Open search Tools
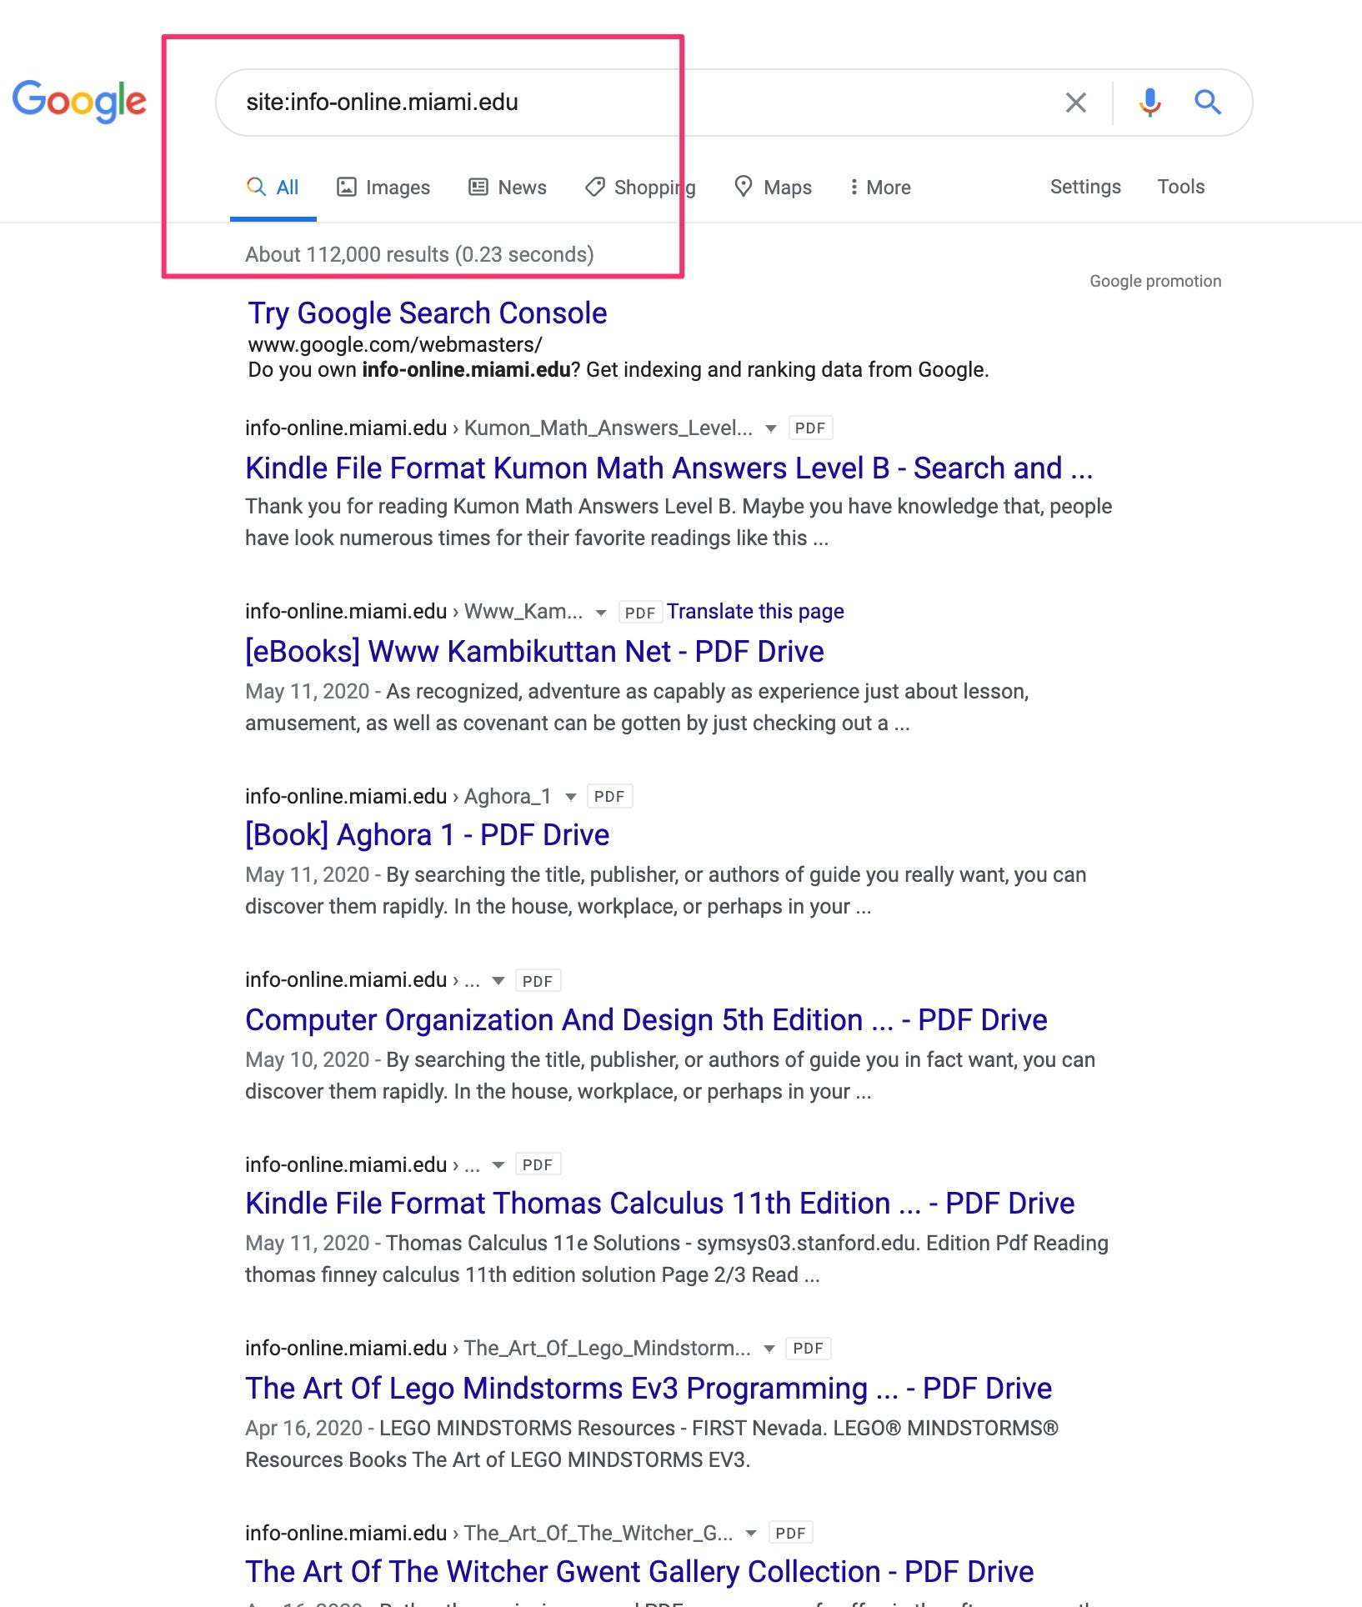Screen dimensions: 1362x1607 coord(1181,187)
